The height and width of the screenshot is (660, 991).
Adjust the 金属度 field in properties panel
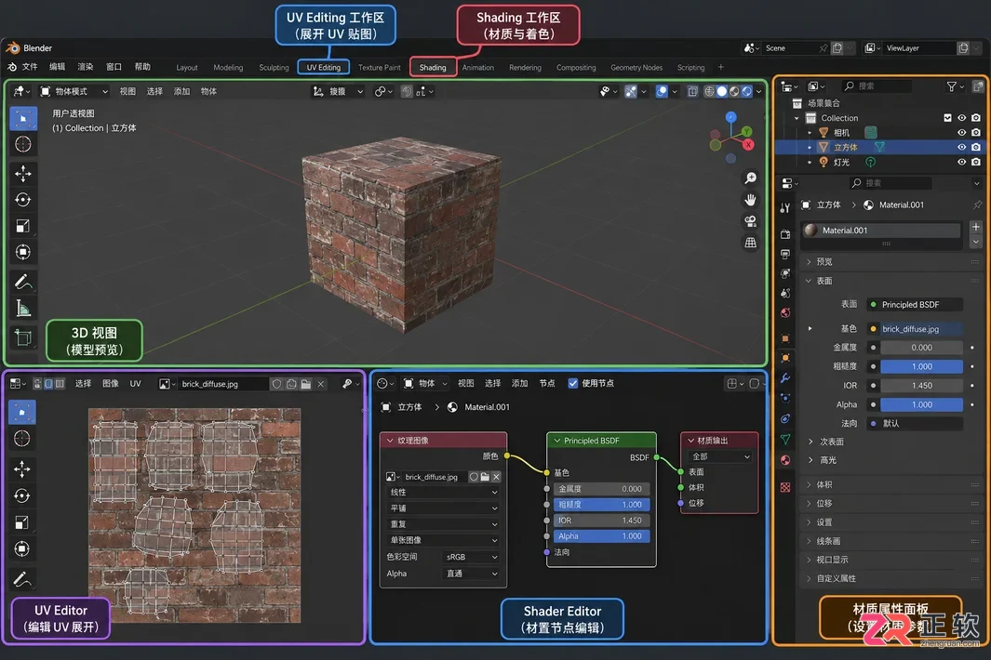921,348
